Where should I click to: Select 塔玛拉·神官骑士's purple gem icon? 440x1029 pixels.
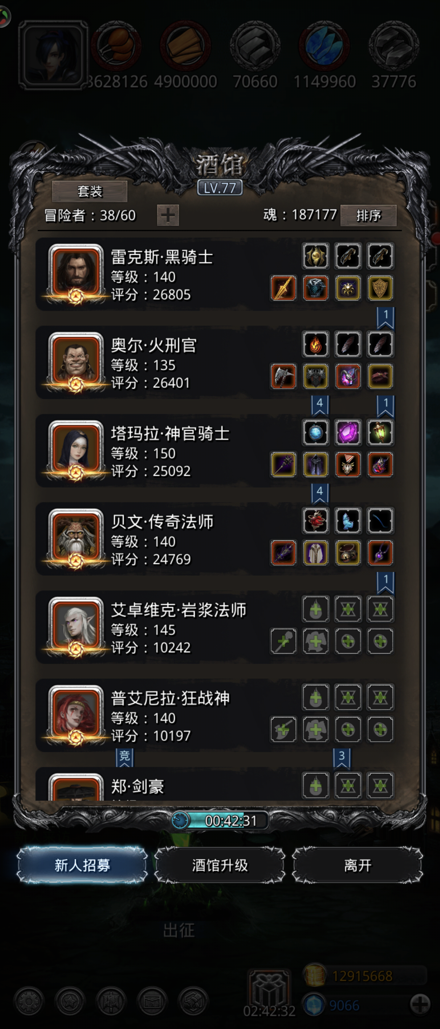point(348,432)
